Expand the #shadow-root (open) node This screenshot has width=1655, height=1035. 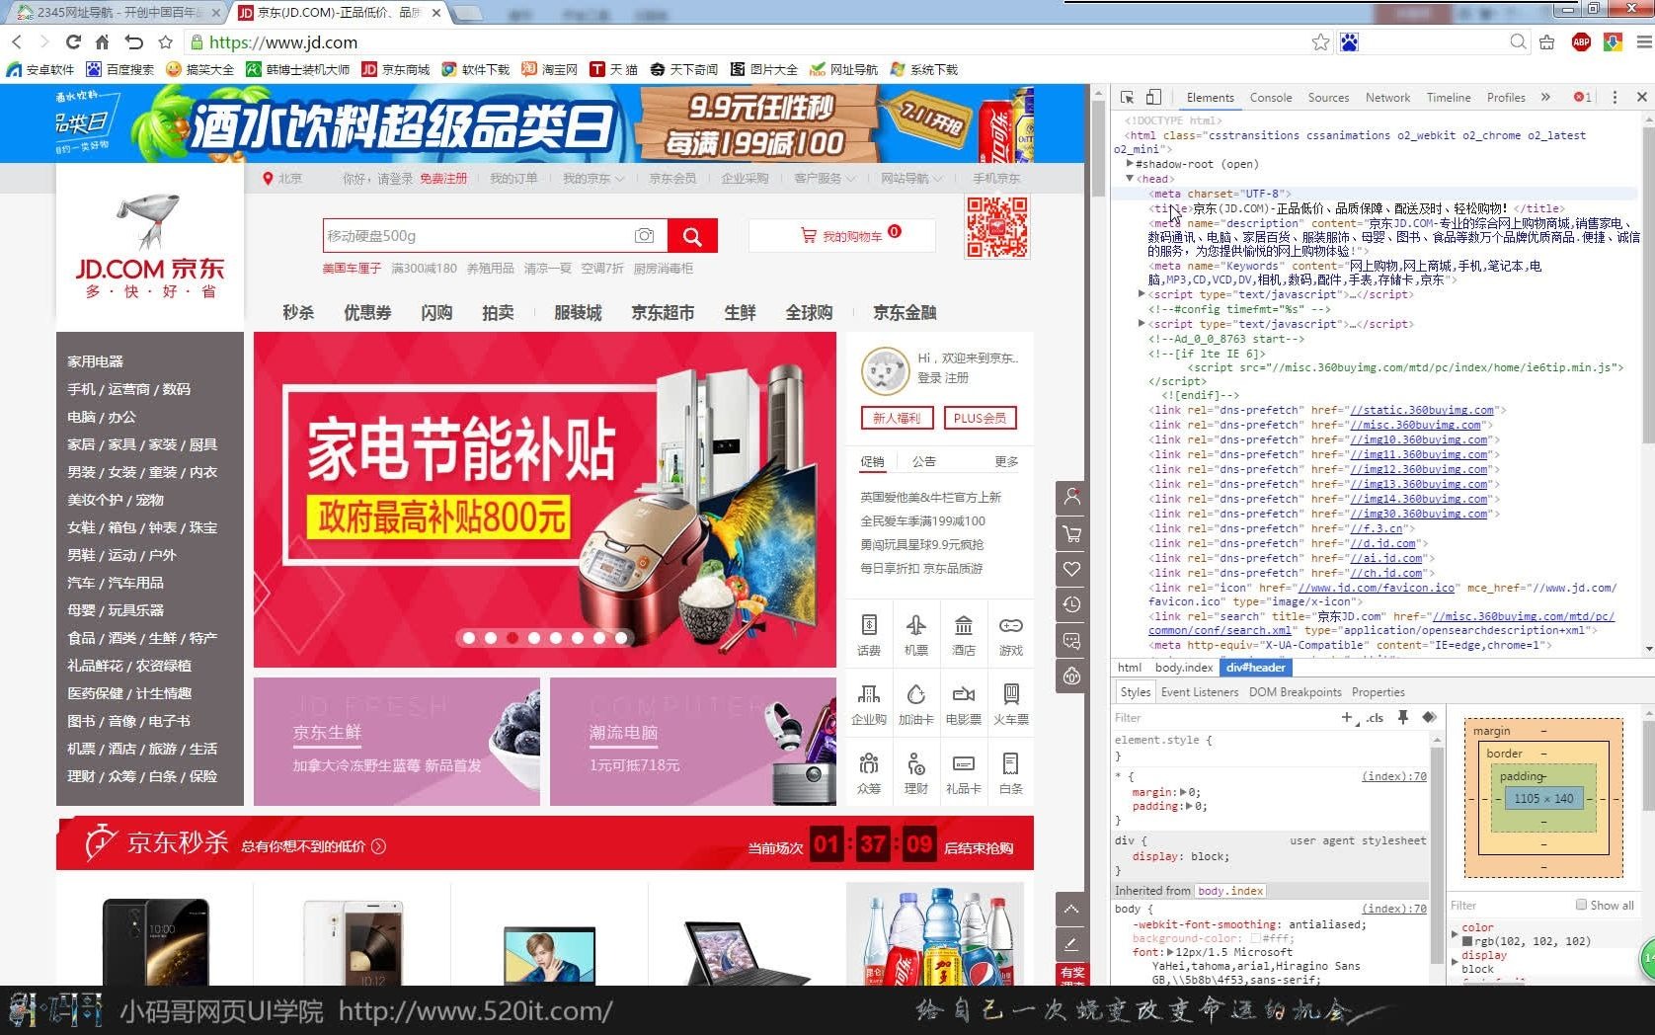(1130, 164)
